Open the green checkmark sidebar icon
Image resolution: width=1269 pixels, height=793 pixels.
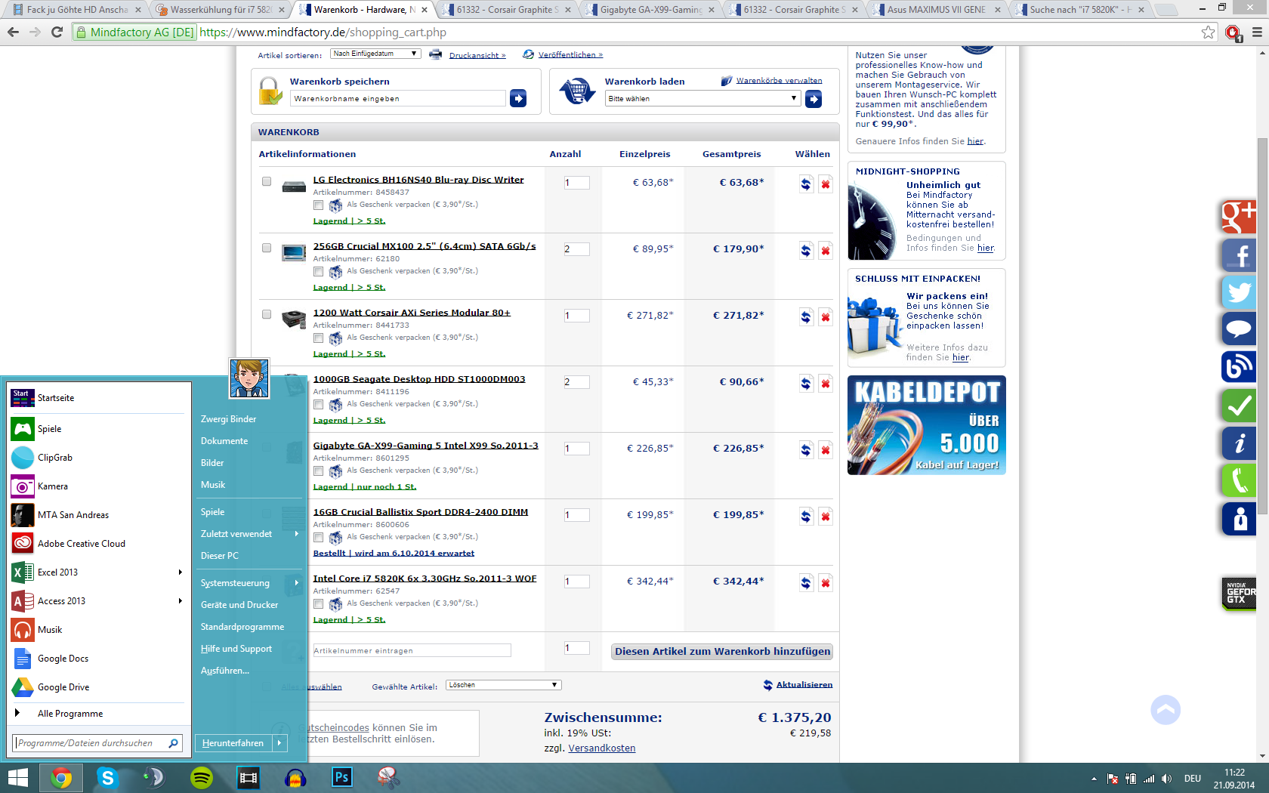1239,406
